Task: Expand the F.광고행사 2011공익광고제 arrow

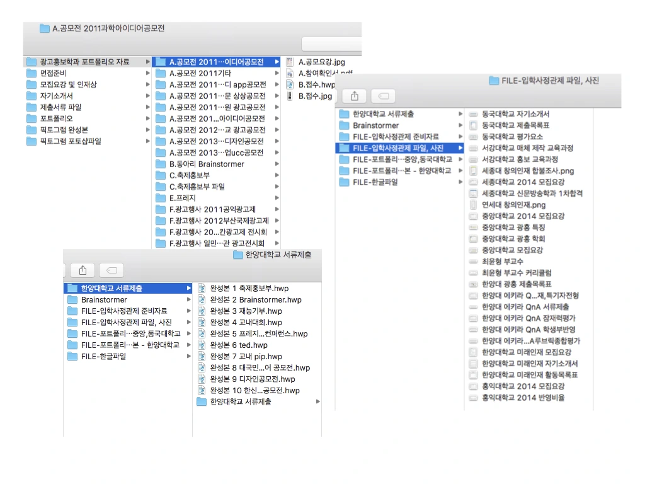Action: pyautogui.click(x=277, y=209)
